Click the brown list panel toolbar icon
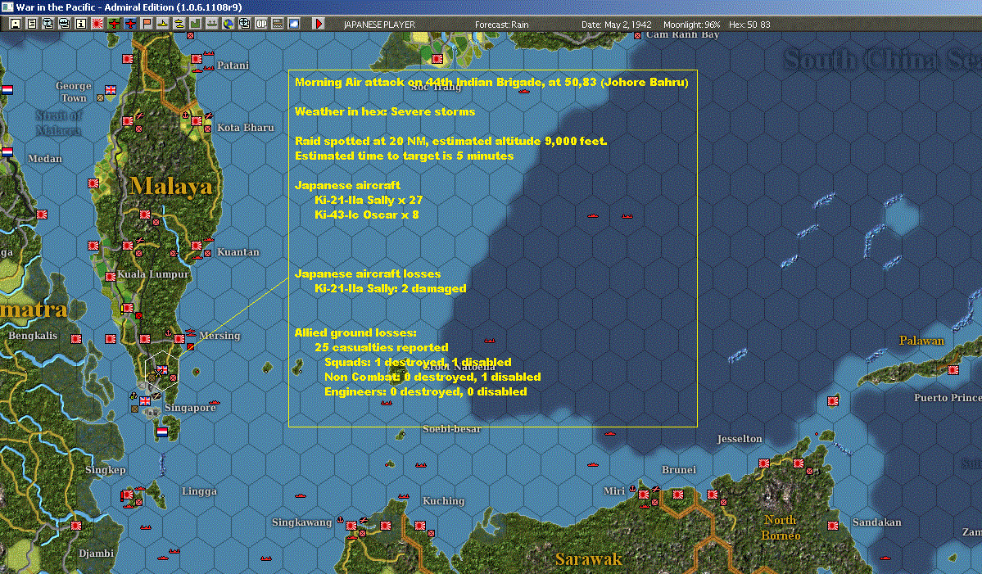The image size is (982, 574). [x=277, y=24]
